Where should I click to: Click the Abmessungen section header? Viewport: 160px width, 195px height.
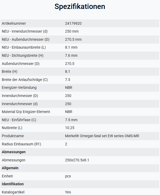pyautogui.click(x=14, y=152)
